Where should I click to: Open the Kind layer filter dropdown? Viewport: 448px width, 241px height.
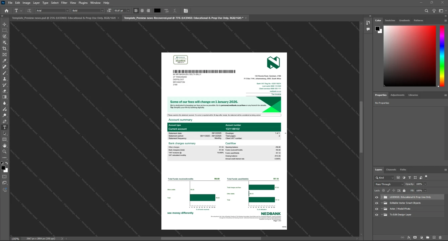click(x=384, y=177)
